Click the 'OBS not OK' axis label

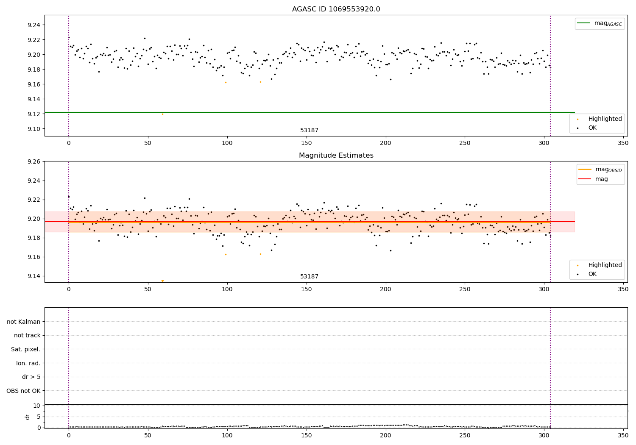[24, 391]
